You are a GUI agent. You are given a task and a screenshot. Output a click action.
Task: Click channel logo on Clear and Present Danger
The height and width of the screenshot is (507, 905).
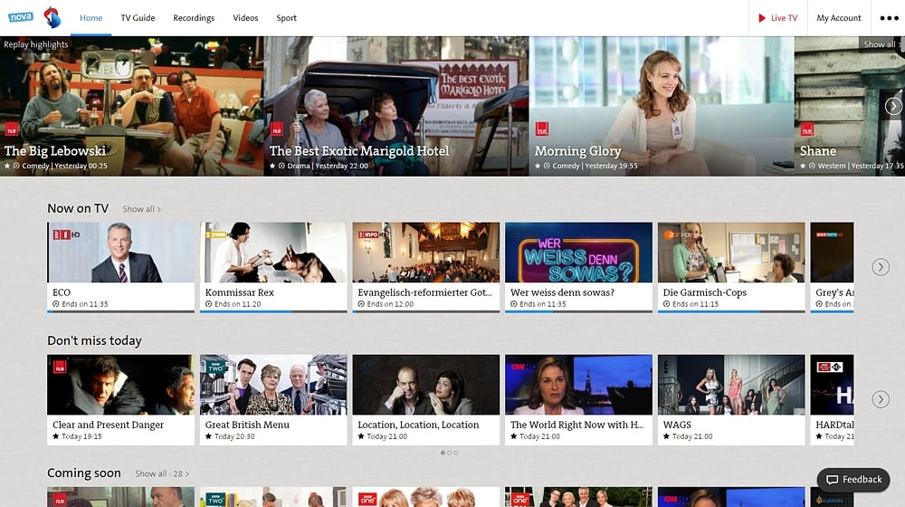(x=60, y=367)
